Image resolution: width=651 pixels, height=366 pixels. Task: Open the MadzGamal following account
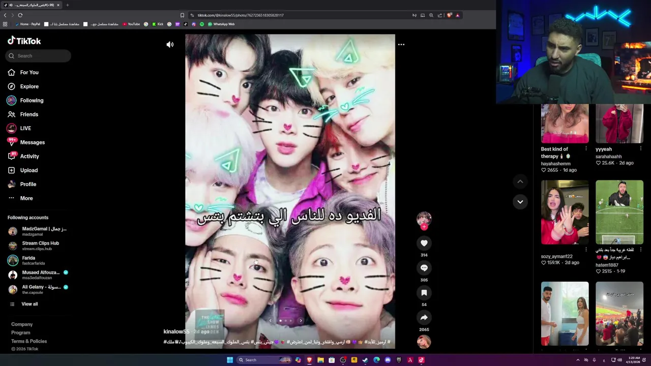pos(39,231)
